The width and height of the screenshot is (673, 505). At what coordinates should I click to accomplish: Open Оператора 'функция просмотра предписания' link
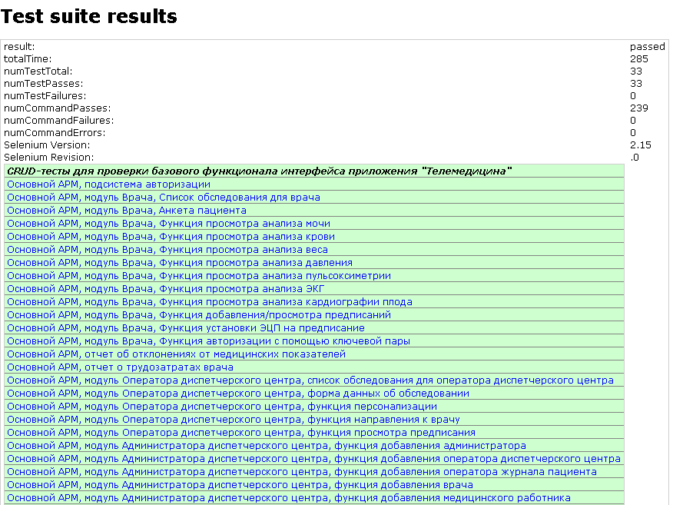[x=241, y=433]
